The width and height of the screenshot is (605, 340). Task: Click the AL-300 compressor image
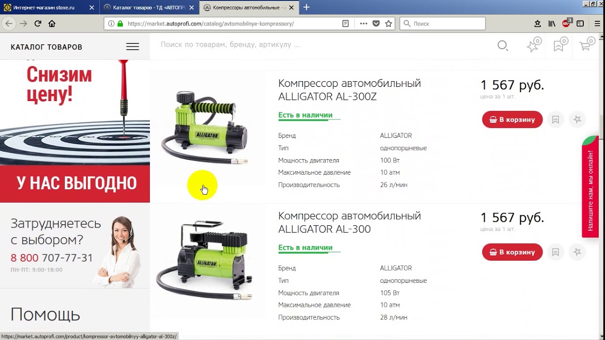(205, 260)
